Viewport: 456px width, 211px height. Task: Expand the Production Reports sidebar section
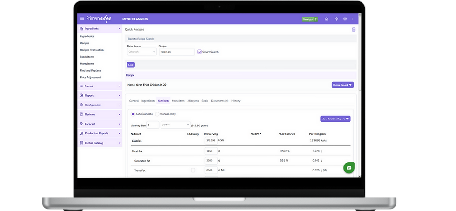119,133
